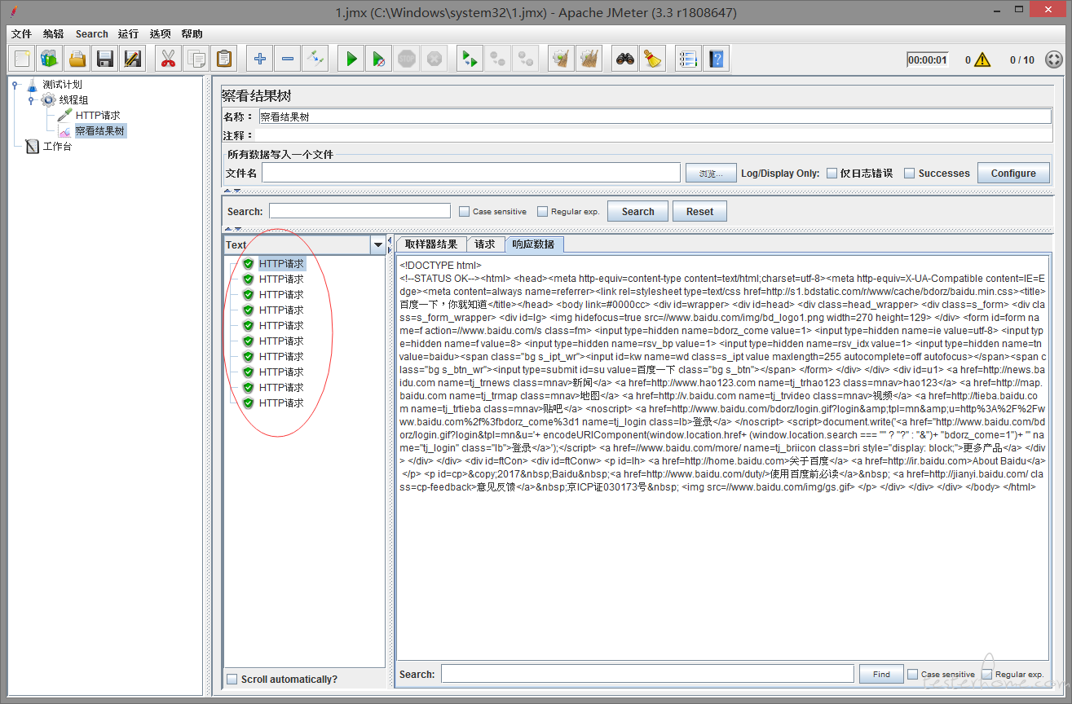Enable 仅日志错误 checkbox
The image size is (1072, 704).
pyautogui.click(x=832, y=173)
